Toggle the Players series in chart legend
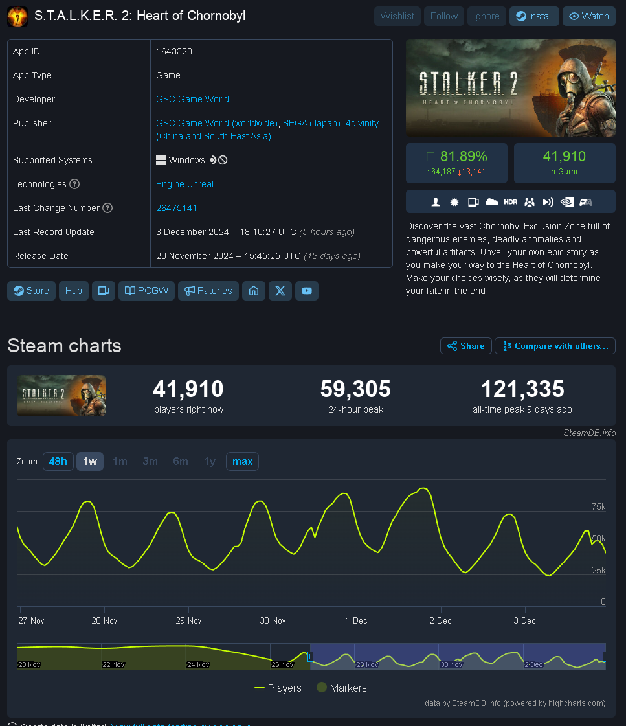626x726 pixels. (x=278, y=688)
